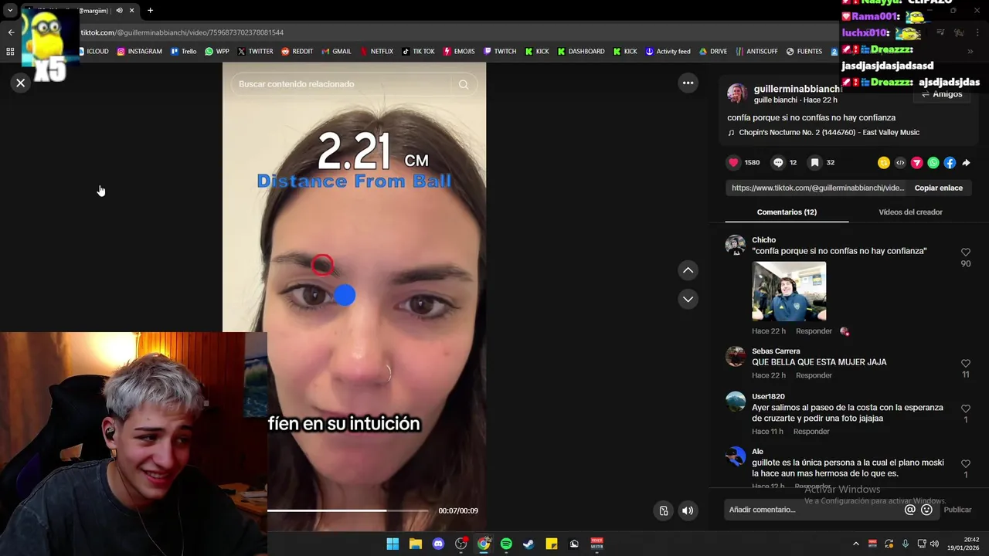Open Spotify from the taskbar
The width and height of the screenshot is (989, 556).
click(x=506, y=544)
